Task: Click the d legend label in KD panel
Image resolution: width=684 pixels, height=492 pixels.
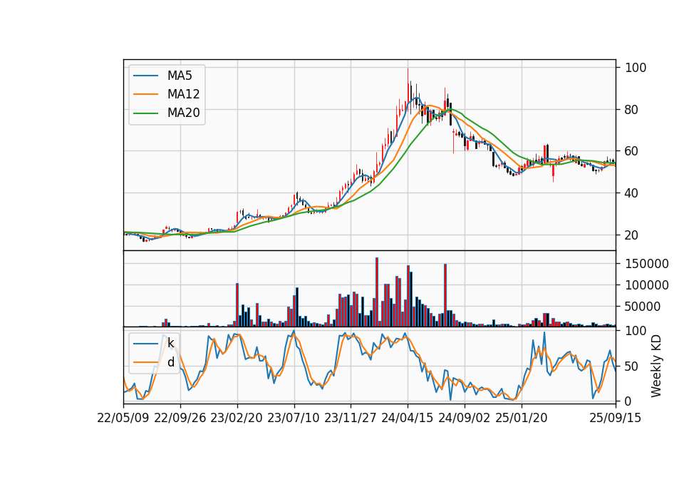Action: coord(170,362)
